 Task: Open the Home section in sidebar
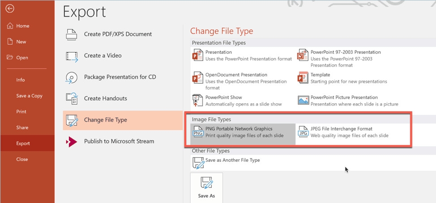pos(27,26)
